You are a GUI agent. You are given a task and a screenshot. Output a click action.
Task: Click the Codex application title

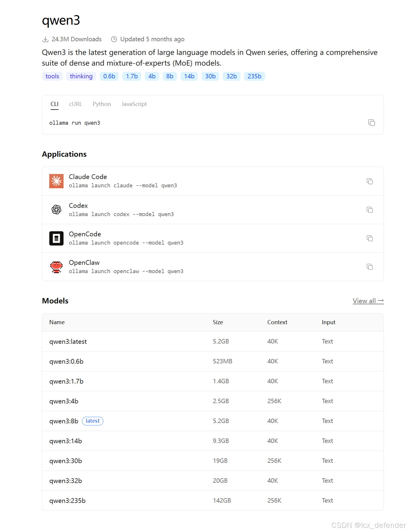click(x=78, y=205)
